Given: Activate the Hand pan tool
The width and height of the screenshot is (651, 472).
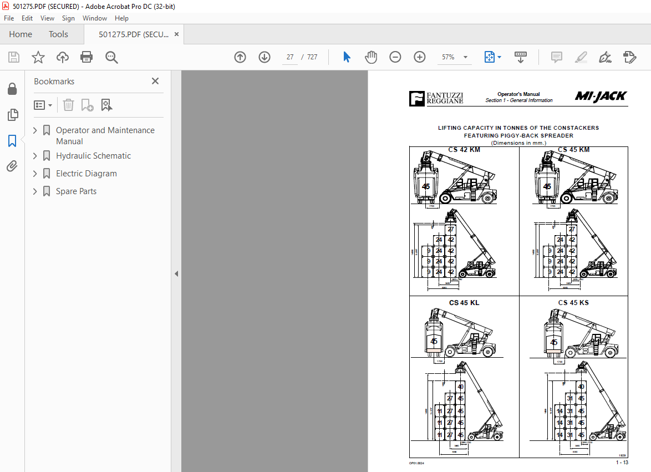Looking at the screenshot, I should point(371,57).
